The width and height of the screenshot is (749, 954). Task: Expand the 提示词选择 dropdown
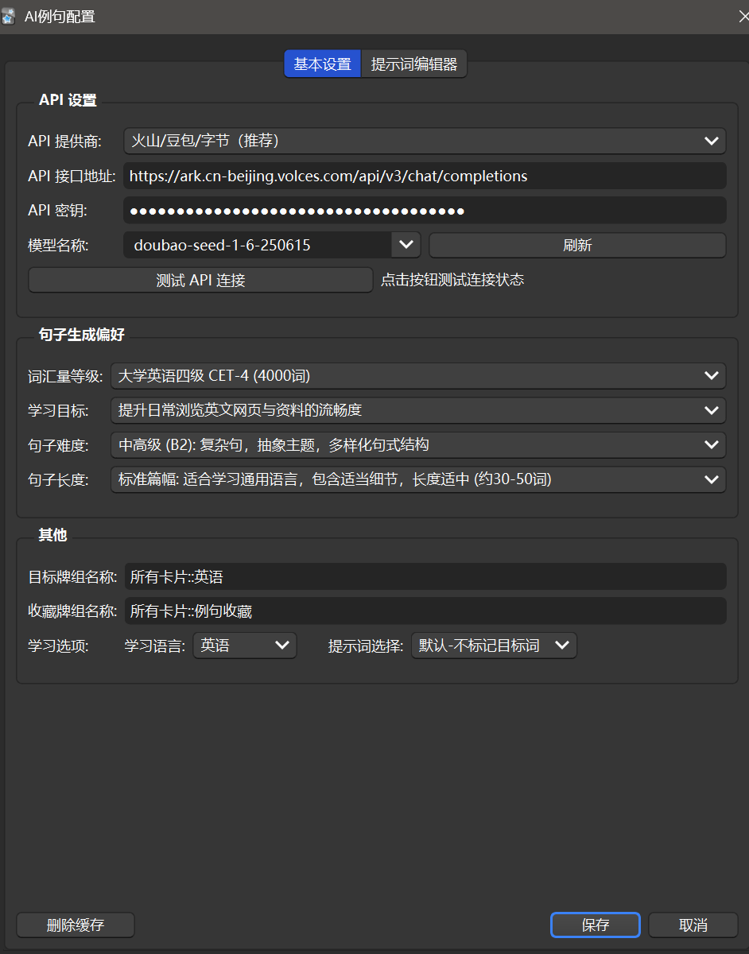pos(494,646)
